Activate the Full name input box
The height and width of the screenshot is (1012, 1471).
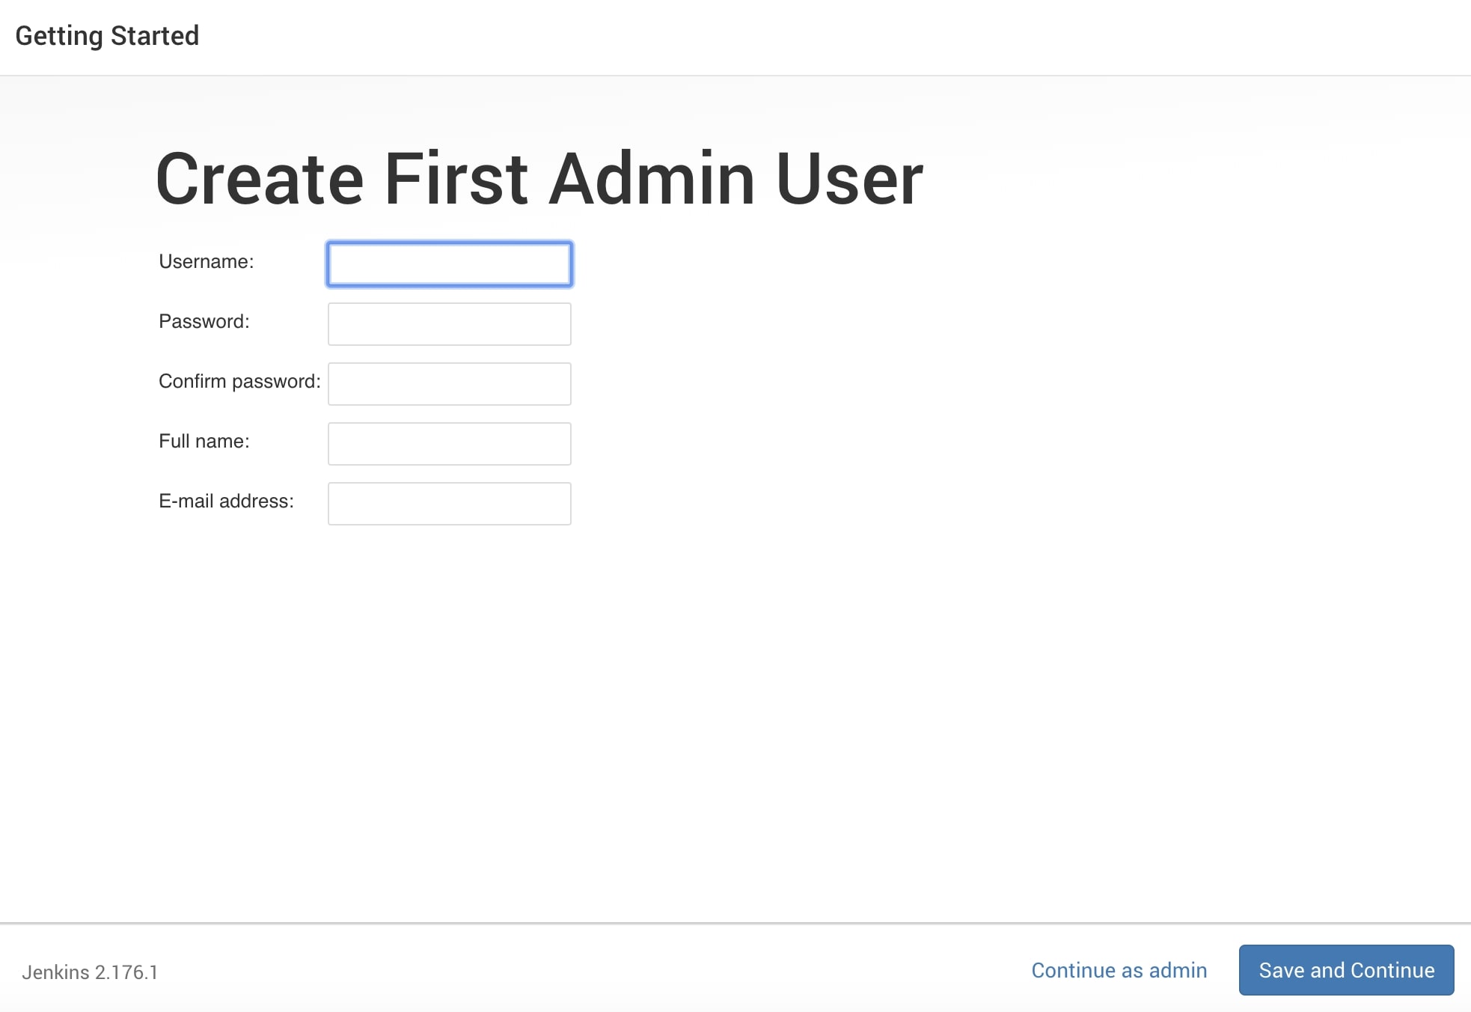tap(449, 444)
